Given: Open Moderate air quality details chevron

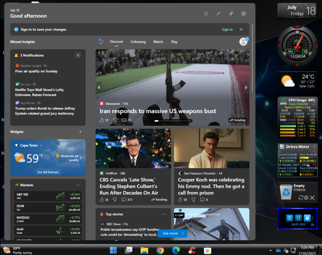Looking at the screenshot, I should coord(81,158).
